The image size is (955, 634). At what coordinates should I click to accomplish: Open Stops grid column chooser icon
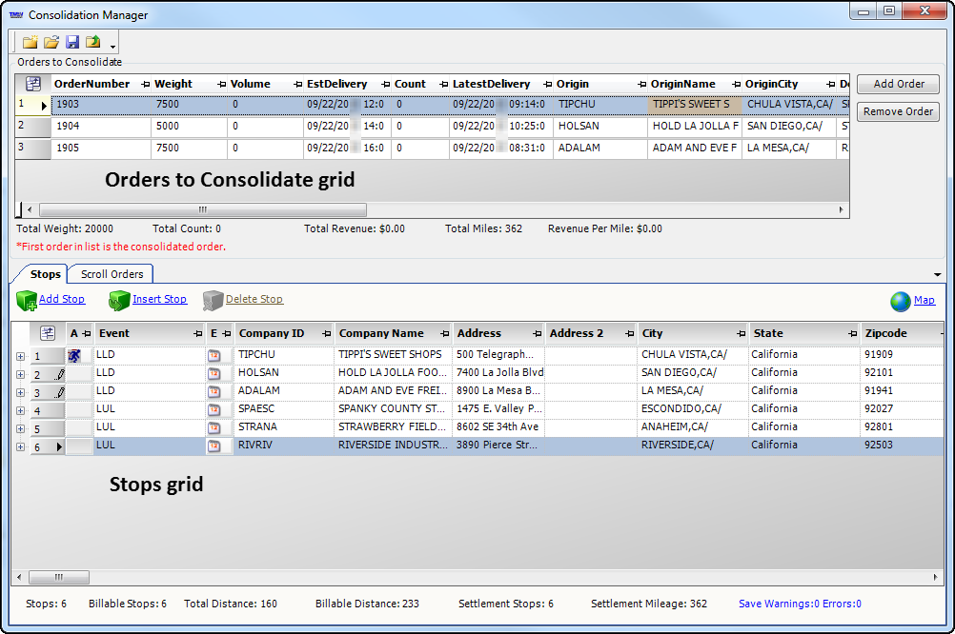48,333
